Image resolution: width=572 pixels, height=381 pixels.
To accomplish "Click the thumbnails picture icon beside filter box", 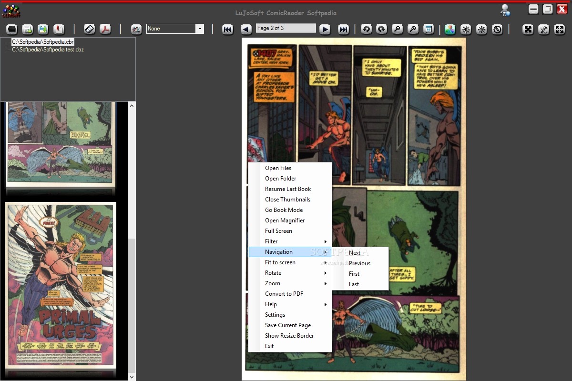I will coord(136,30).
